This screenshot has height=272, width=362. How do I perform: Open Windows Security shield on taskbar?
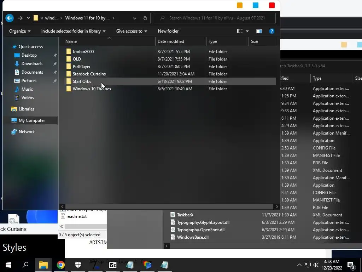78,265
